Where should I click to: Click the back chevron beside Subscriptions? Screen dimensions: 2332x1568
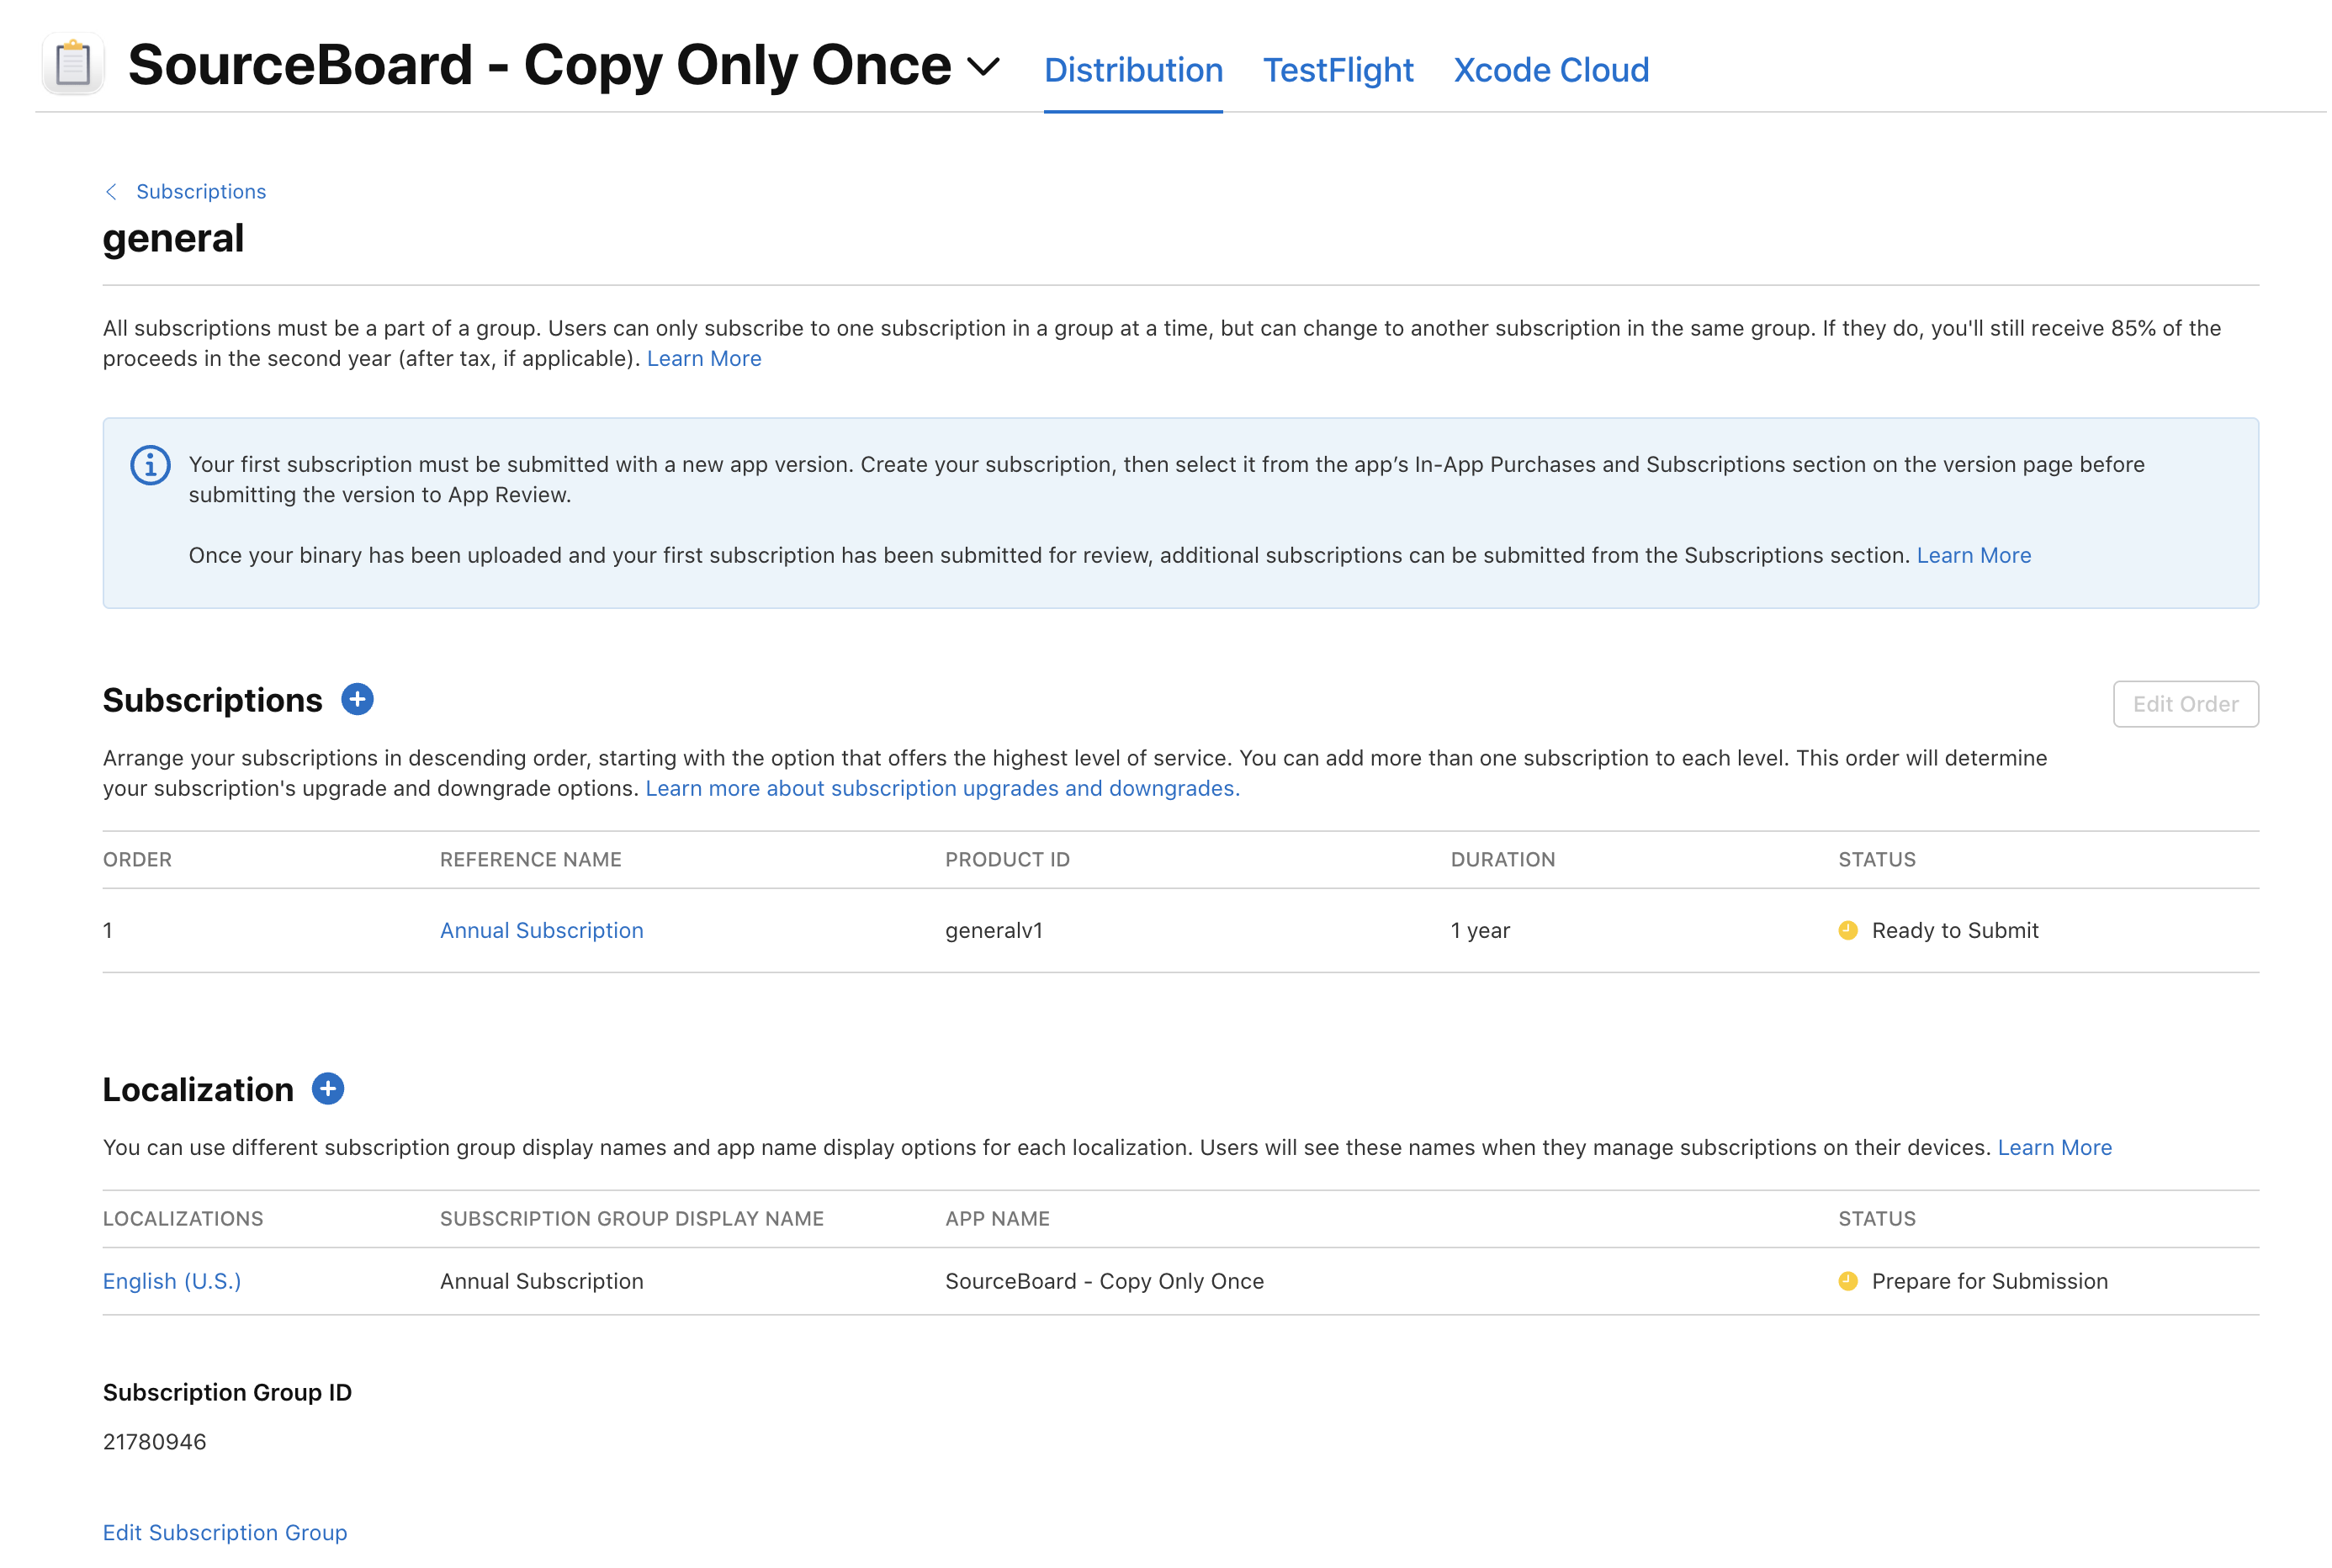pyautogui.click(x=111, y=191)
